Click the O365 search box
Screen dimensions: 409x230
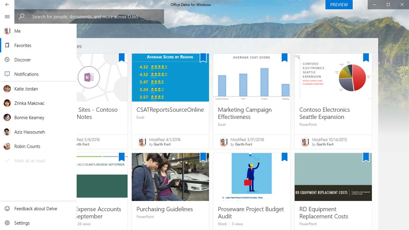[89, 17]
